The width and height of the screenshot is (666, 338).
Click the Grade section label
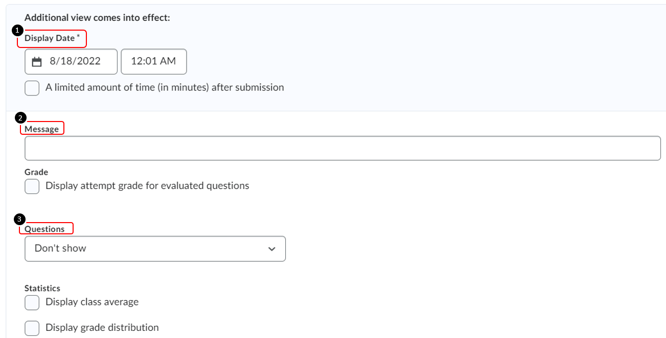pyautogui.click(x=36, y=172)
